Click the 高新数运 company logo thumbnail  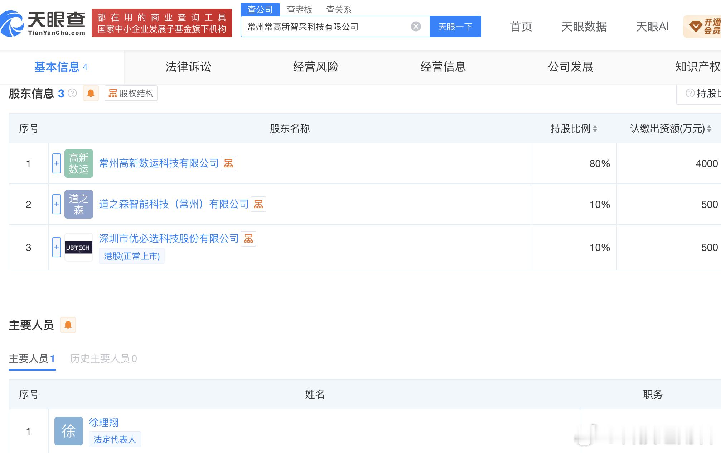point(79,163)
